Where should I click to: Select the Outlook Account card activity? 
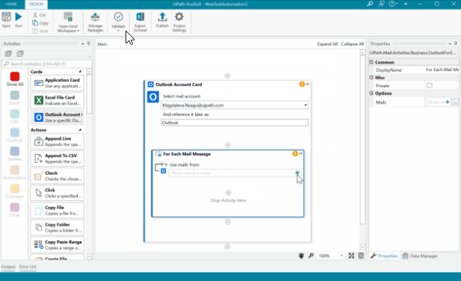58,117
